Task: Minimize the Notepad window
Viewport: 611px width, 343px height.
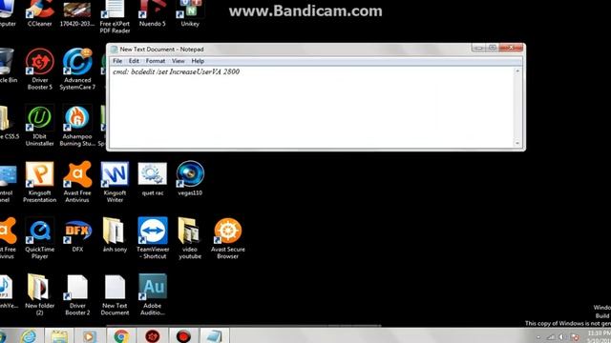Action: pyautogui.click(x=478, y=48)
